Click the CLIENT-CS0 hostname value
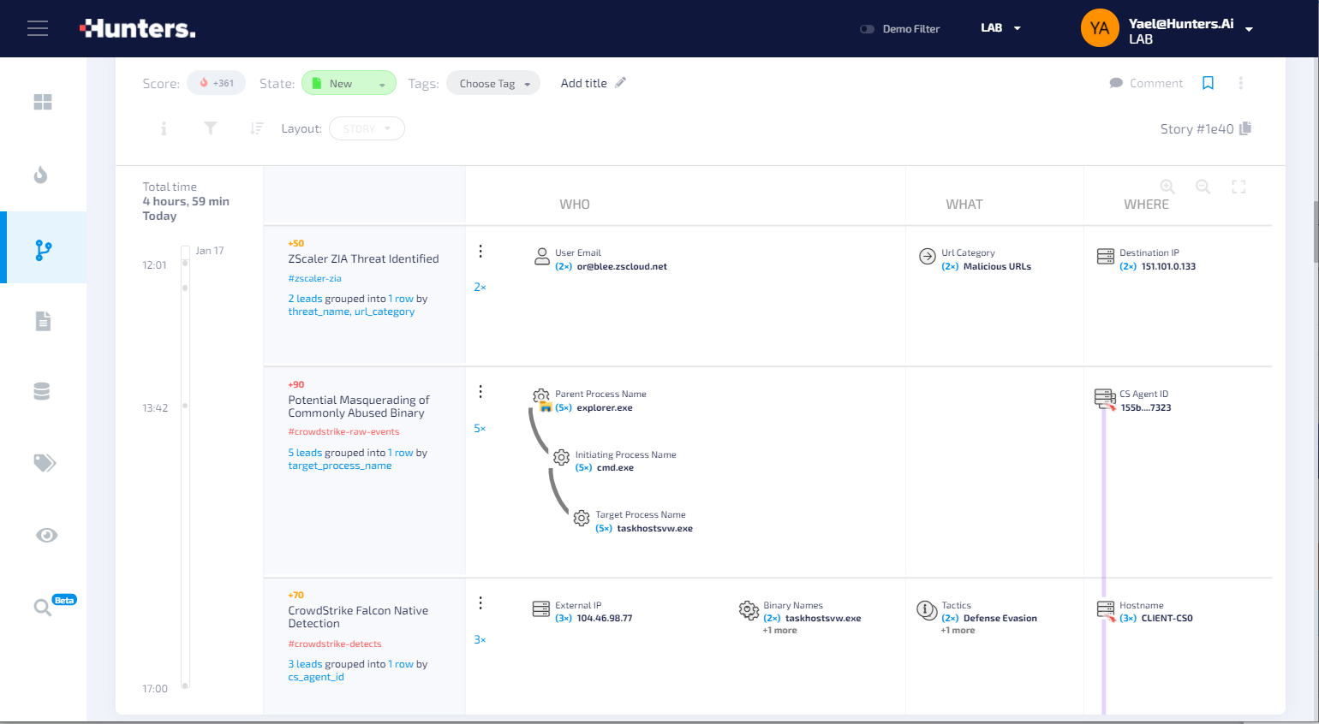The height and width of the screenshot is (724, 1319). tap(1167, 618)
